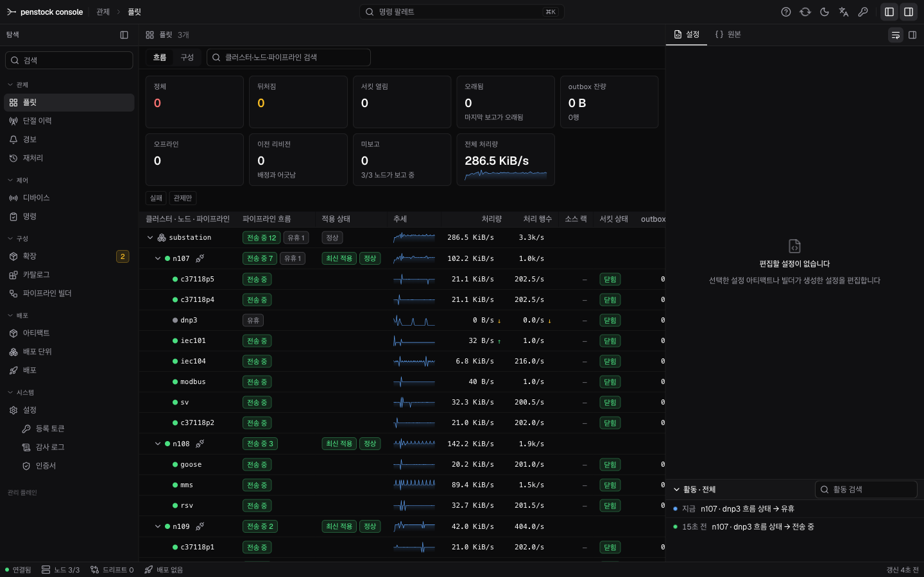Screen dimensions: 924x577
Task: Toggle right panel layout icon in top bar
Action: click(x=909, y=12)
